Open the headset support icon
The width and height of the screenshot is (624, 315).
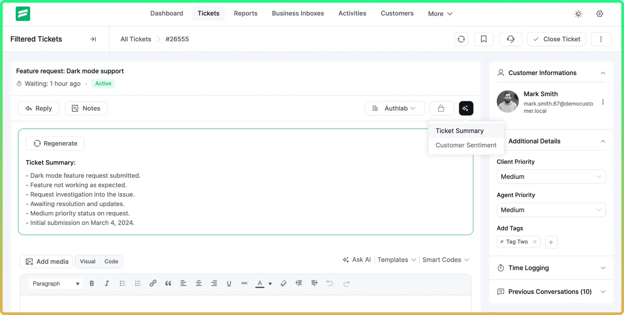coord(510,39)
